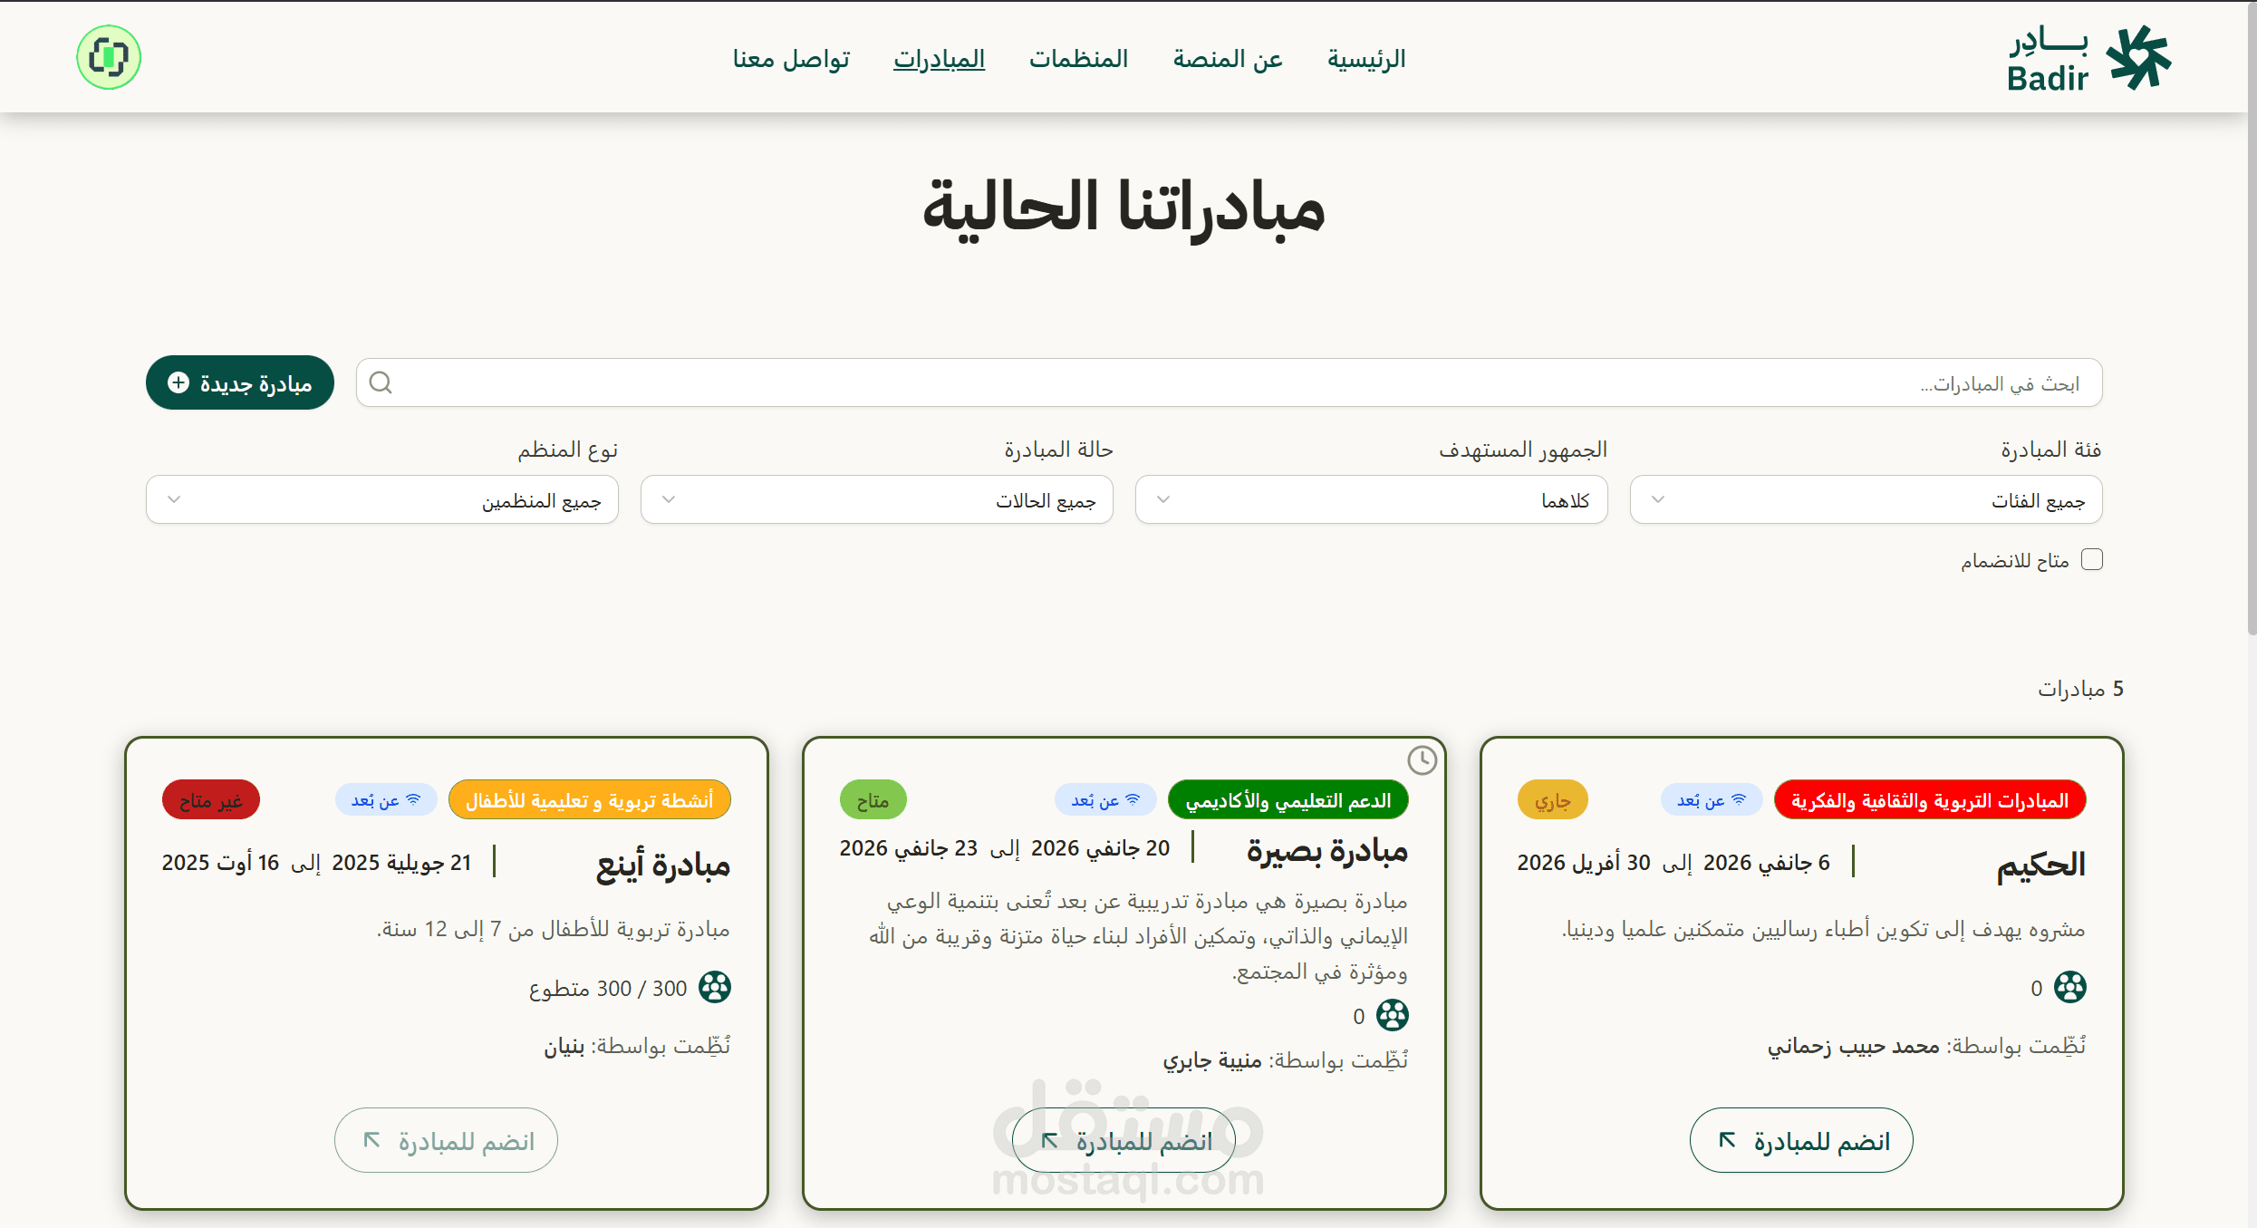
Task: Open the target audience 'كلاهما' dropdown
Action: pos(1371,499)
